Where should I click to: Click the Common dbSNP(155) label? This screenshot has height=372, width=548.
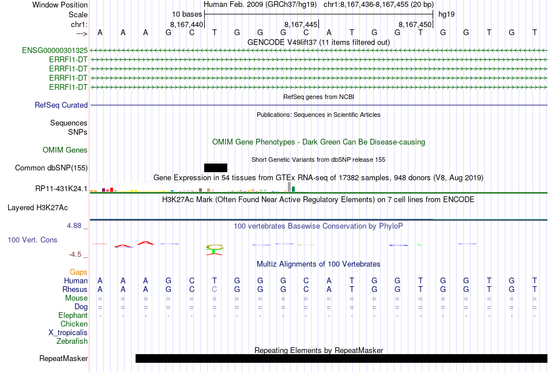(x=51, y=168)
